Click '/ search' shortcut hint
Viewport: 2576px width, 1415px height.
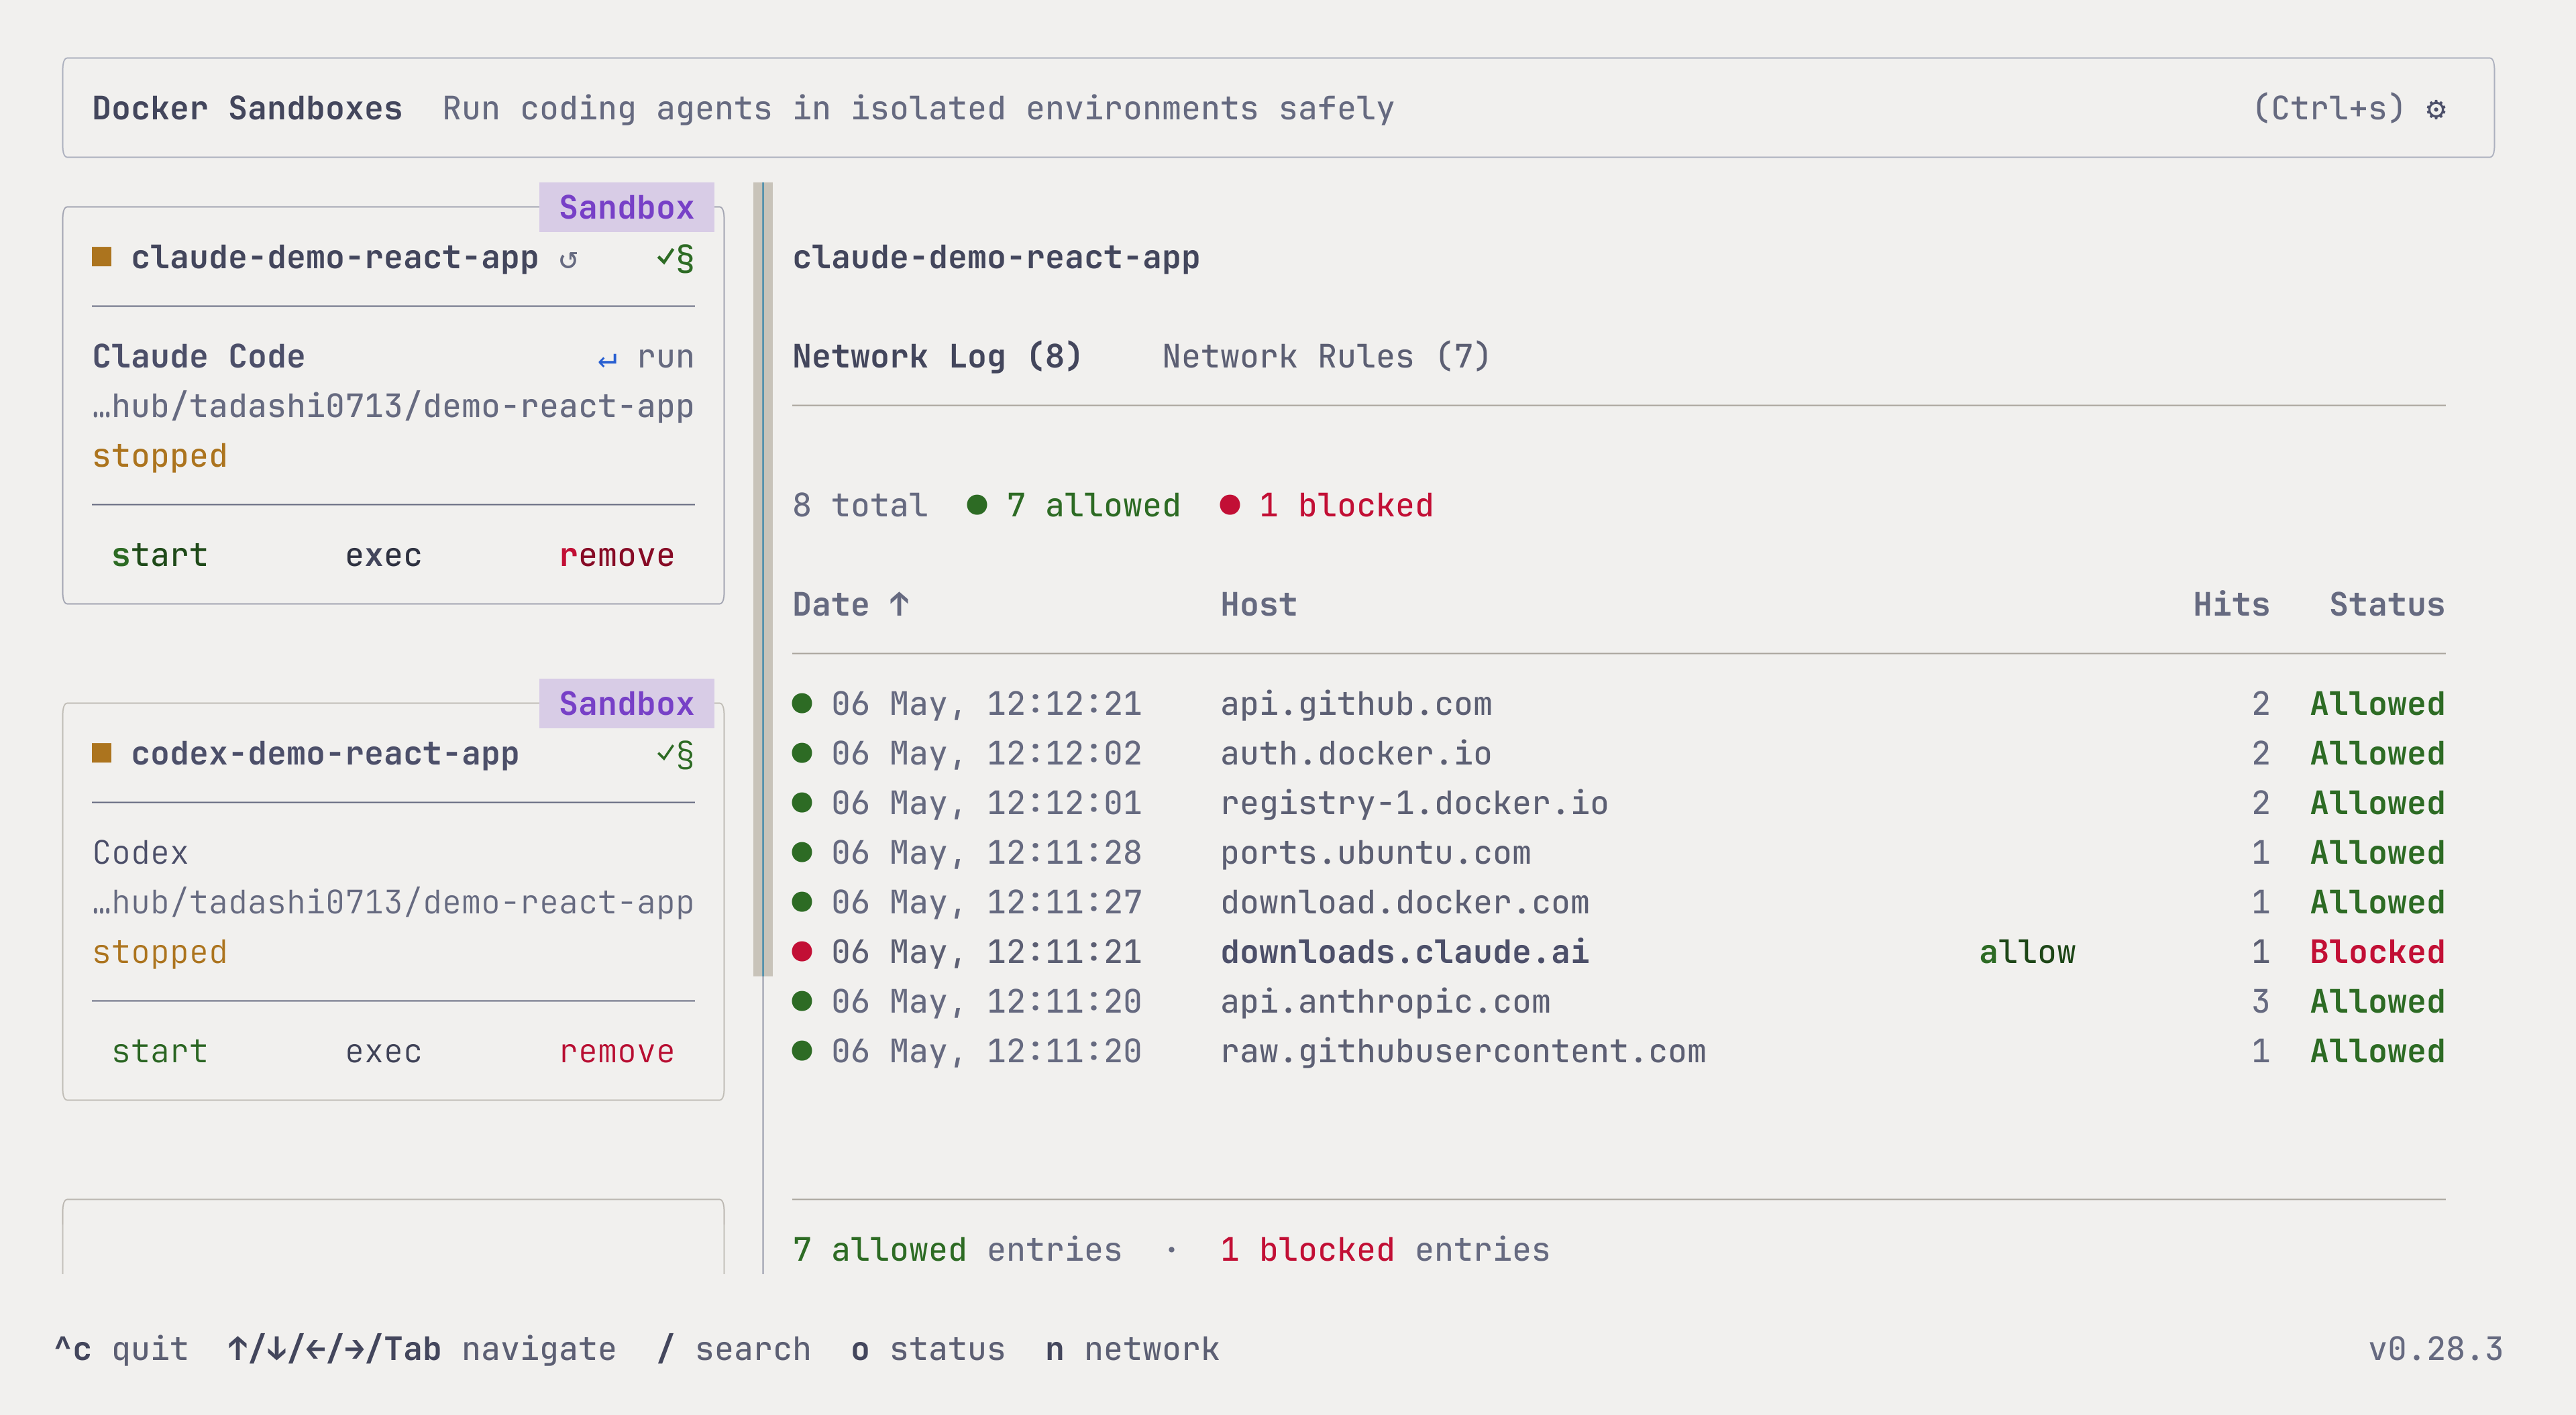[x=734, y=1349]
